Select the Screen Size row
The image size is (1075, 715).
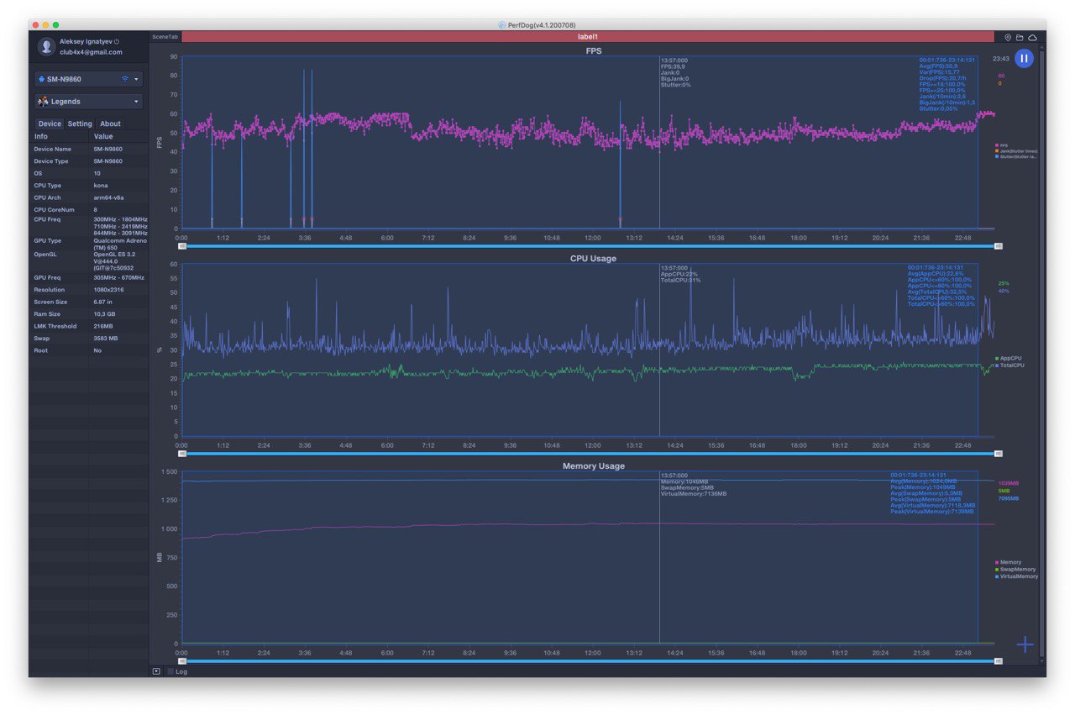89,302
